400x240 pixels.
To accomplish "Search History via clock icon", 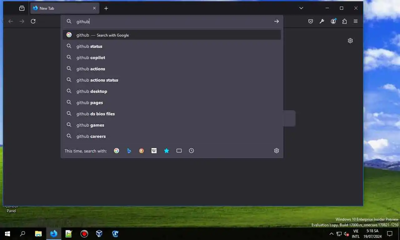I will pyautogui.click(x=192, y=151).
